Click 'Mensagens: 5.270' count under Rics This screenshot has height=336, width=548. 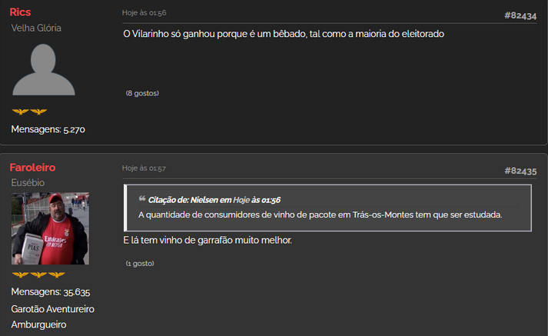(48, 129)
